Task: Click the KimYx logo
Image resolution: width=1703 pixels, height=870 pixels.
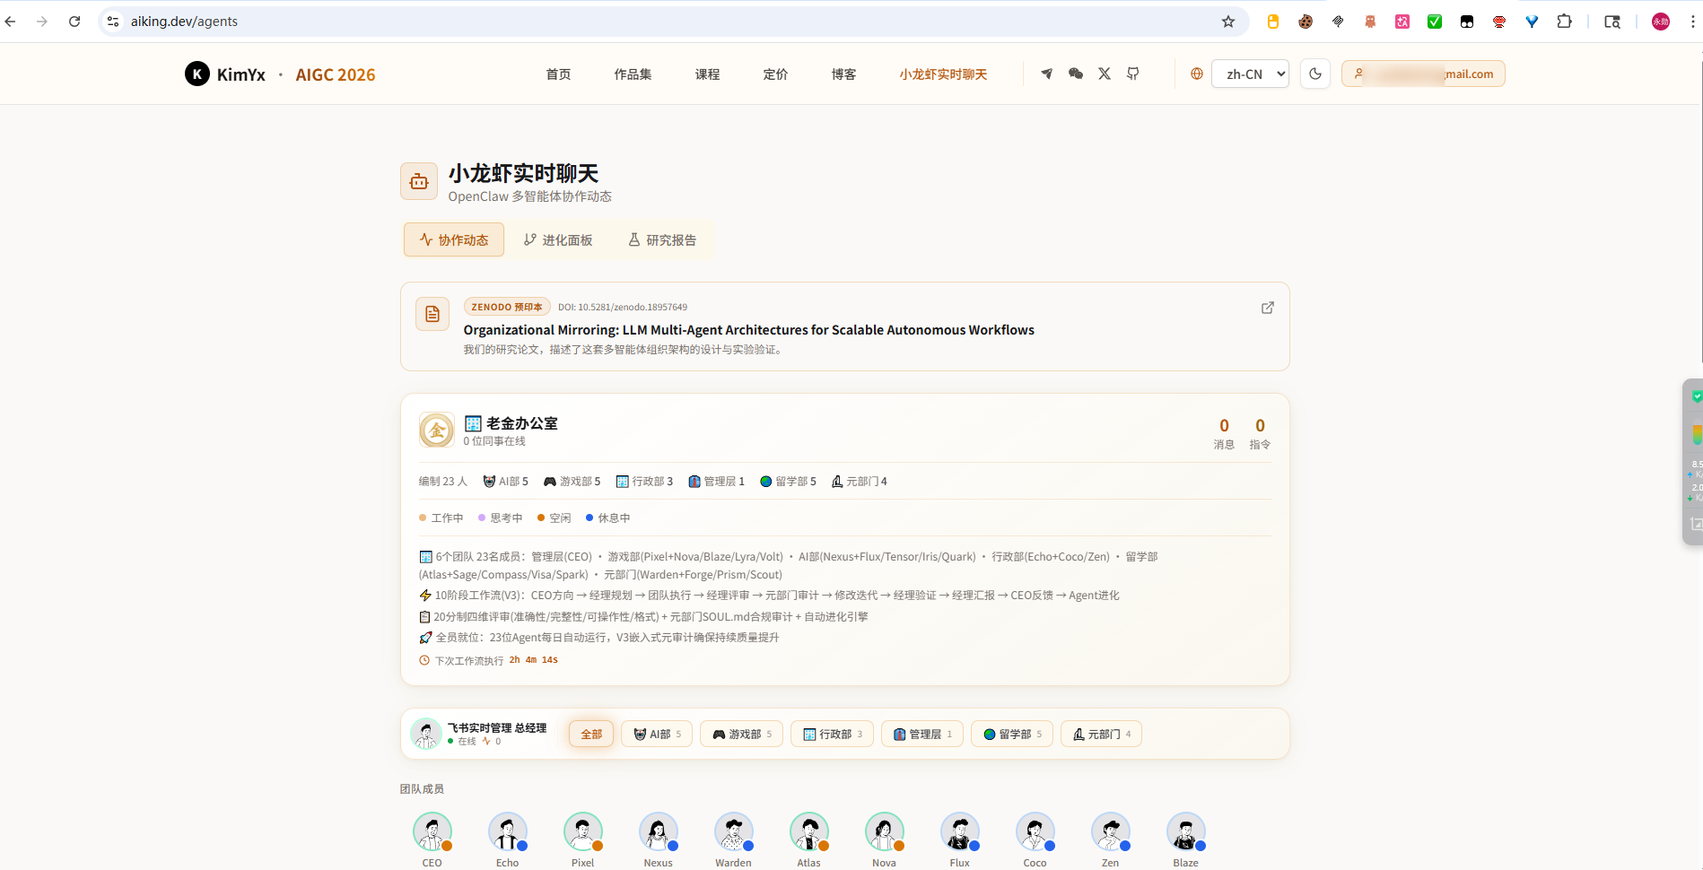Action: click(x=225, y=74)
